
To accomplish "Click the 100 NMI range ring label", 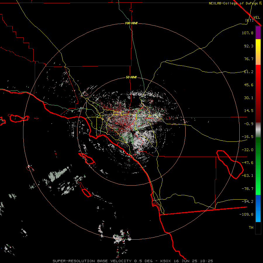I will pyautogui.click(x=131, y=23).
